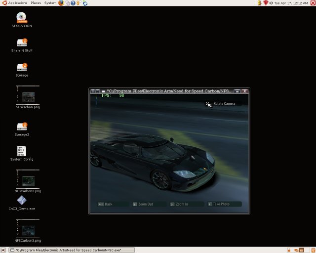The image size is (316, 253).
Task: Click Zoom Out in photo mode
Action: [x=149, y=204]
